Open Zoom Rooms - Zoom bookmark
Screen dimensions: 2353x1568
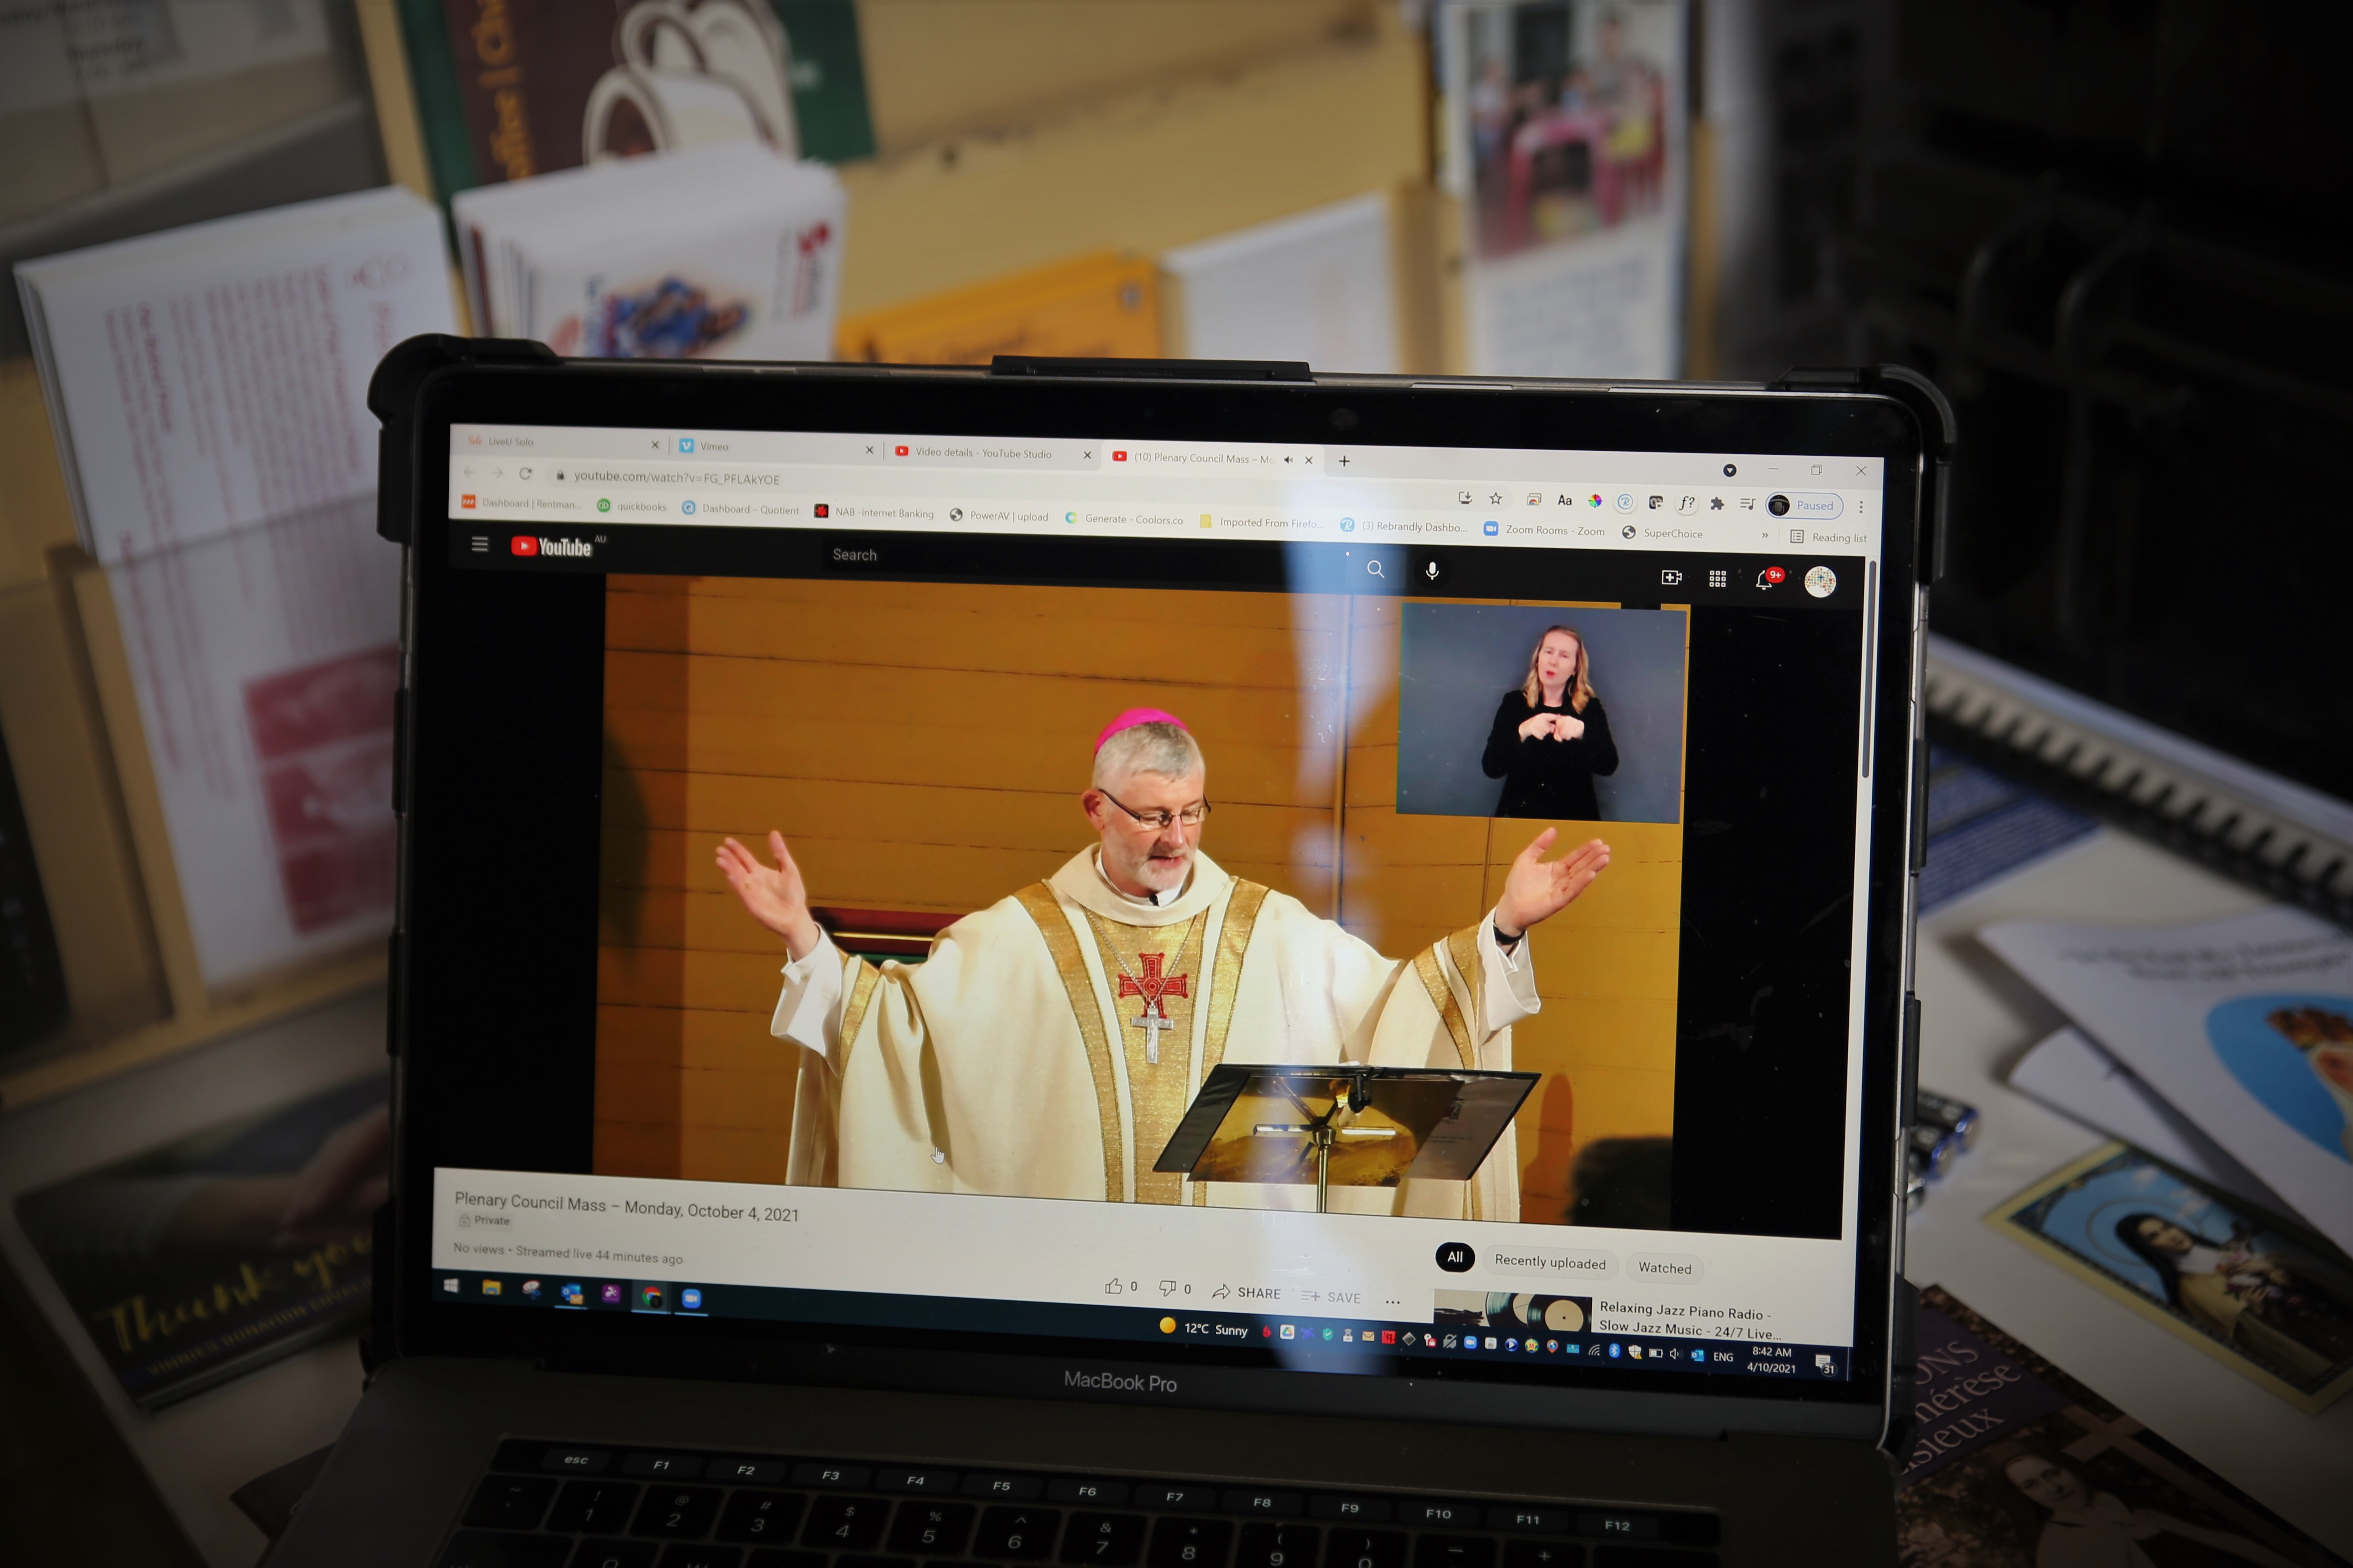click(1544, 530)
